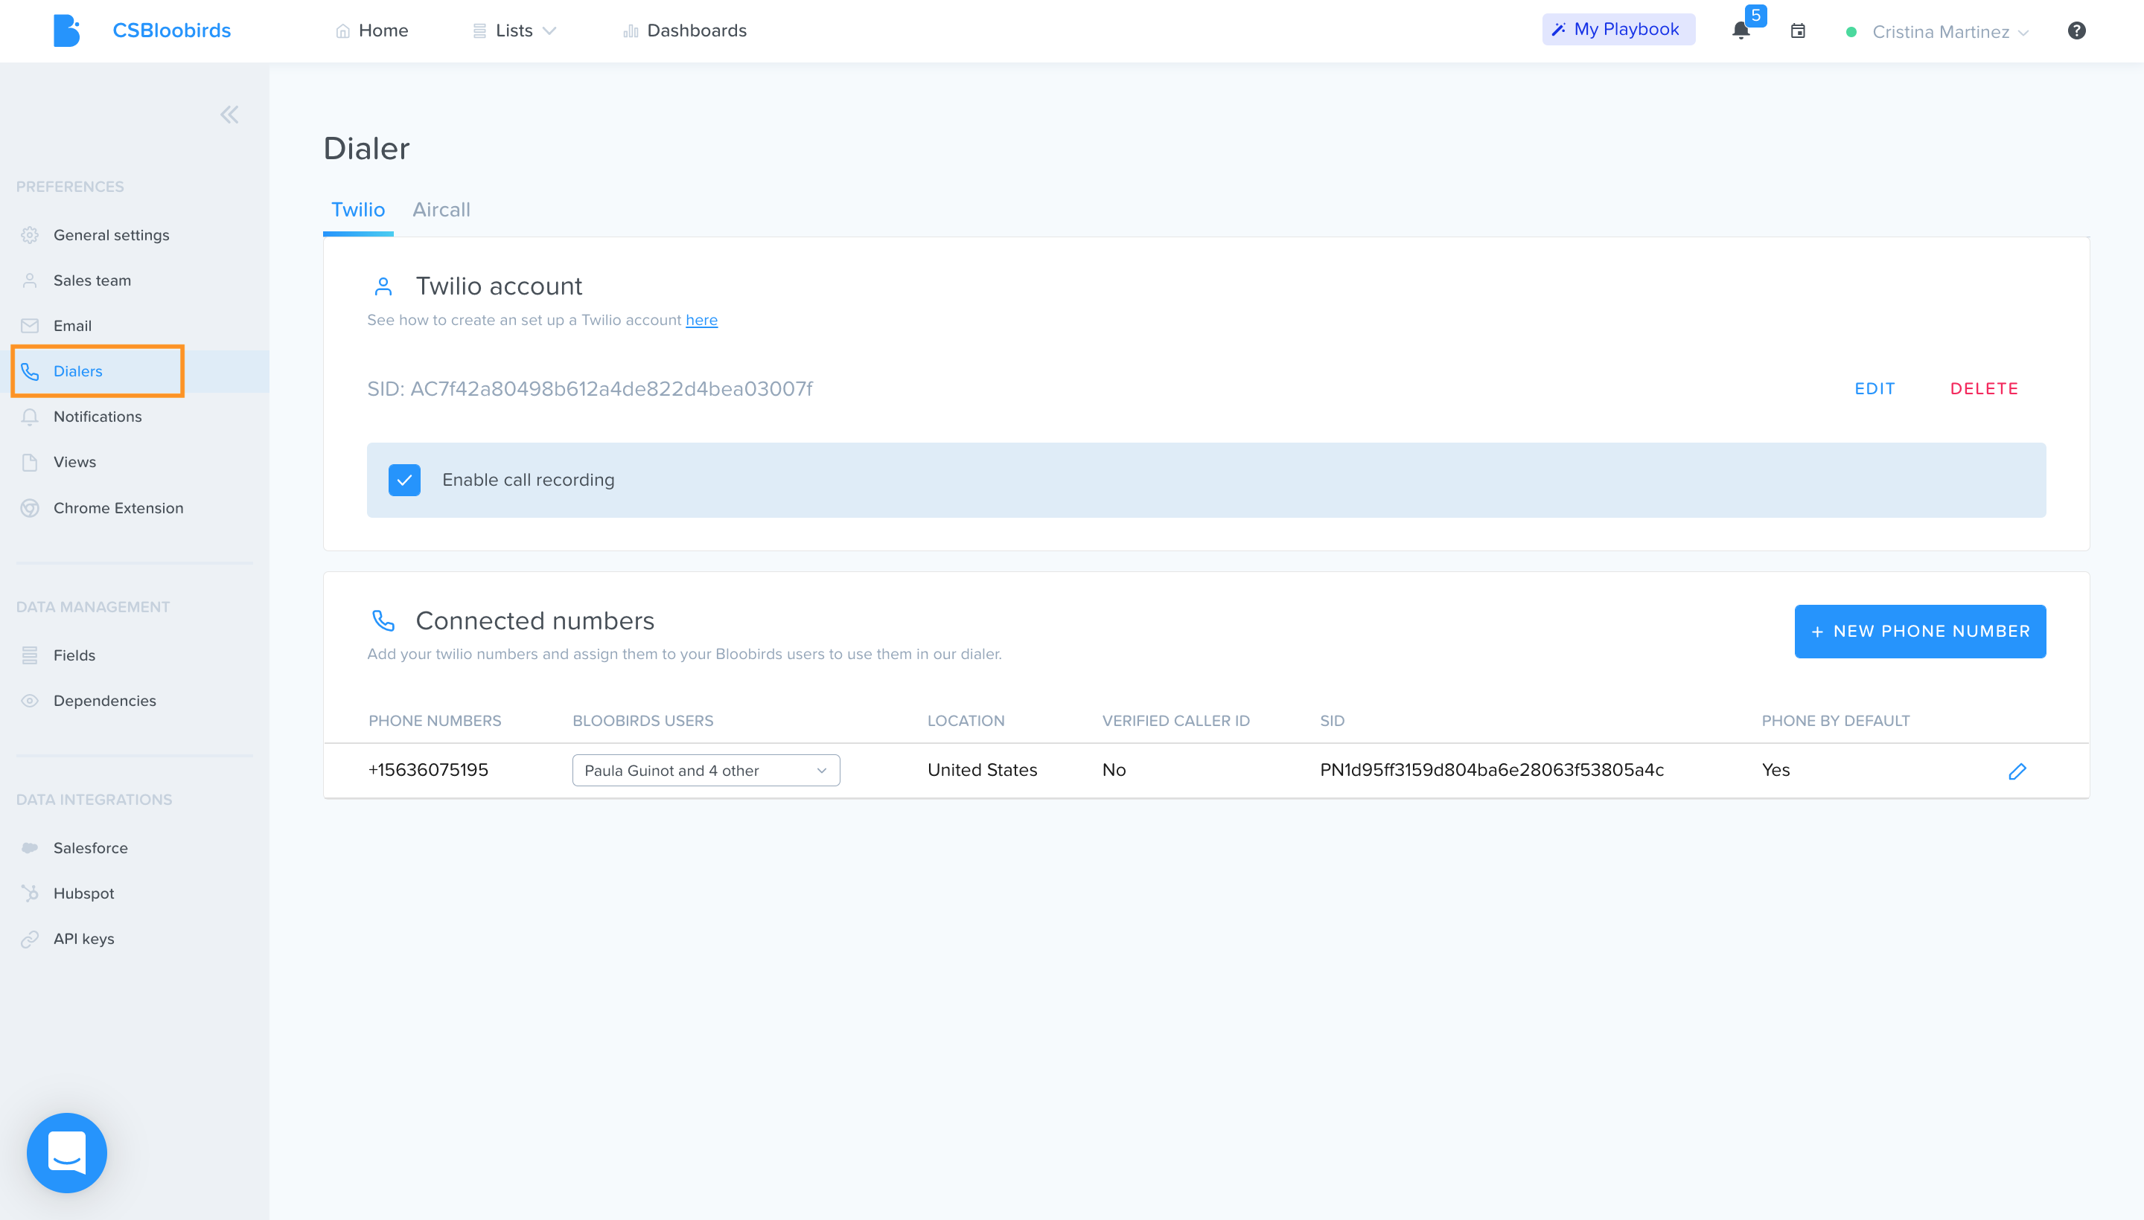
Task: Click the Email envelope icon
Action: tap(31, 326)
